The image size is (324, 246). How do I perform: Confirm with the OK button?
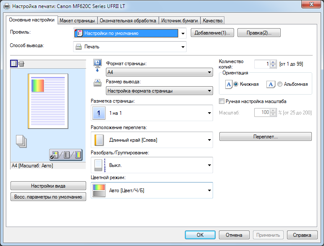(x=200, y=235)
